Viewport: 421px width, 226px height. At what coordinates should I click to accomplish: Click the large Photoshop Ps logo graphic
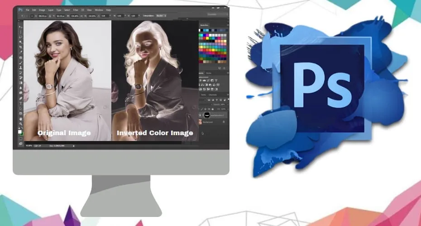point(322,89)
